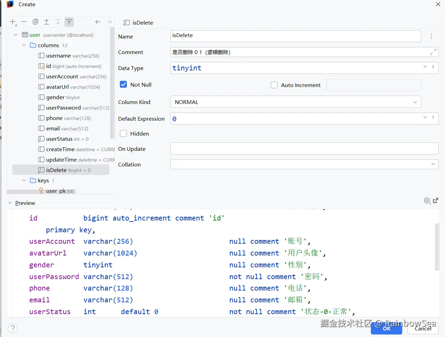Viewport: 445px width, 337px height.
Task: Click the duplicate object icon
Action: (x=35, y=22)
